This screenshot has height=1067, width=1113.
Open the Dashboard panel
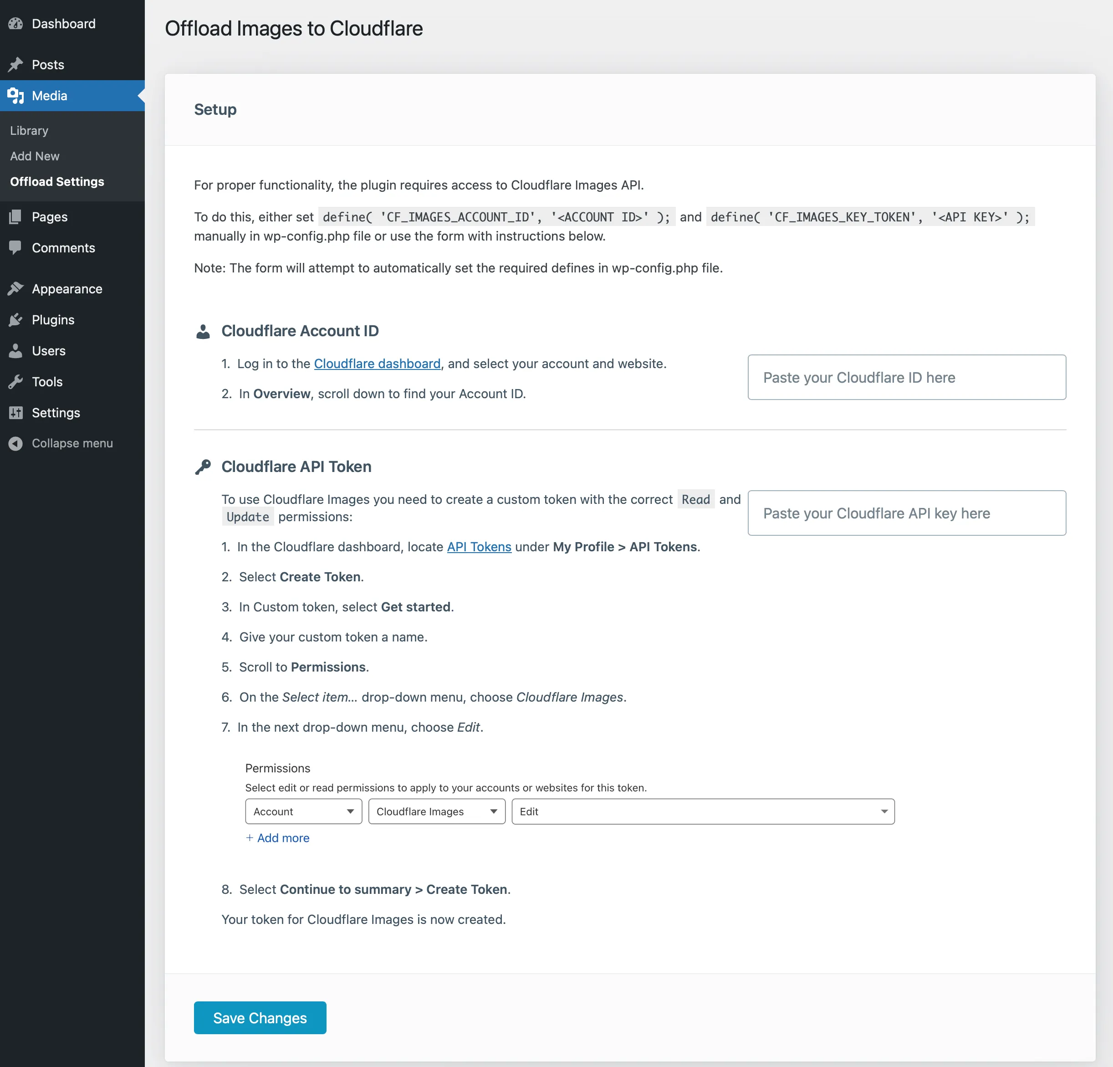(16, 24)
